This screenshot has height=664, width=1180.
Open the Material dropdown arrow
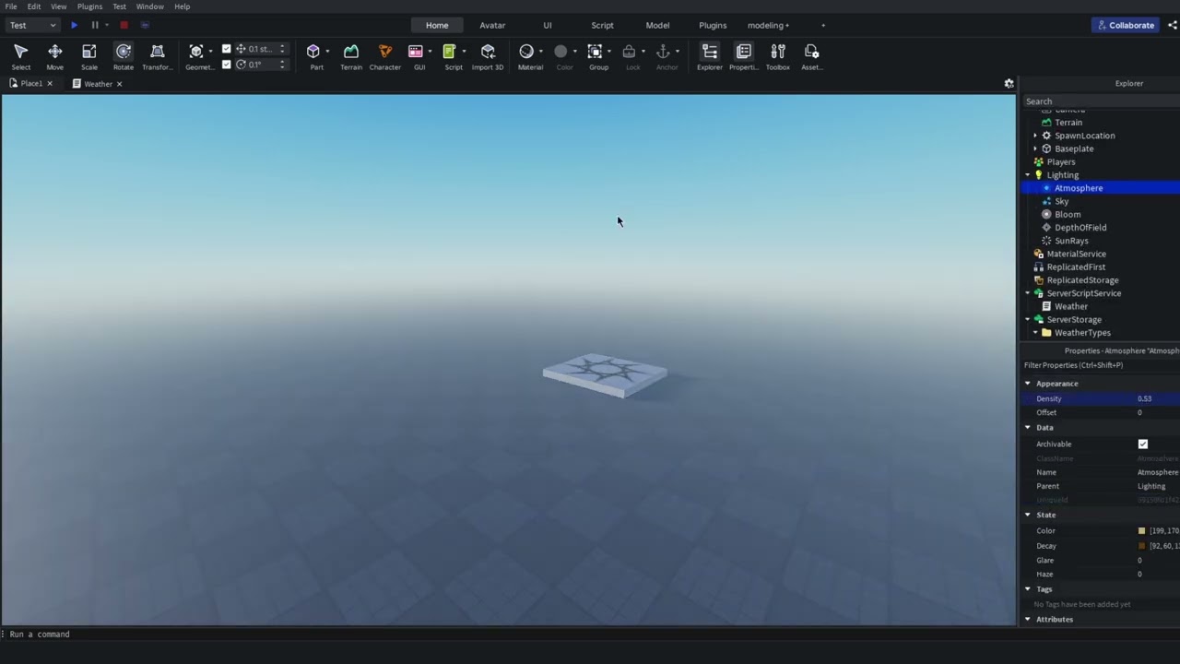(x=540, y=52)
